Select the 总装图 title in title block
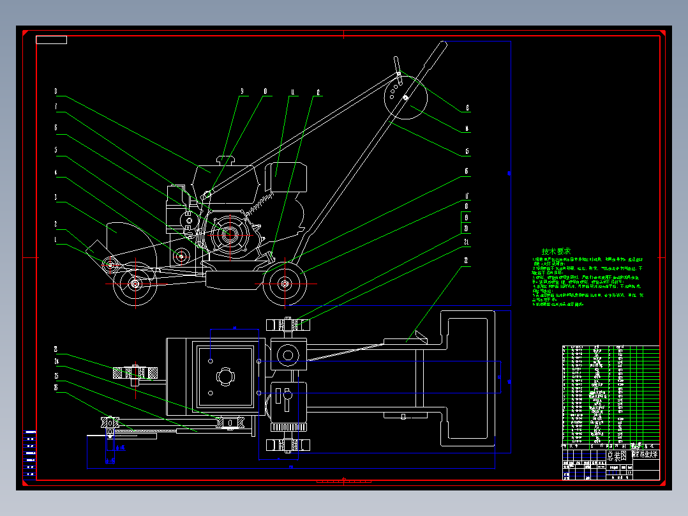Image resolution: width=688 pixels, height=516 pixels. coord(617,456)
